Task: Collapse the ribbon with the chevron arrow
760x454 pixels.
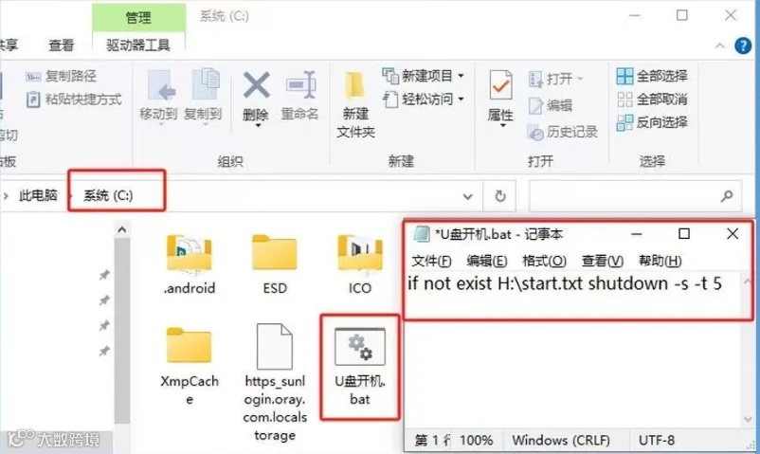Action: click(x=720, y=45)
